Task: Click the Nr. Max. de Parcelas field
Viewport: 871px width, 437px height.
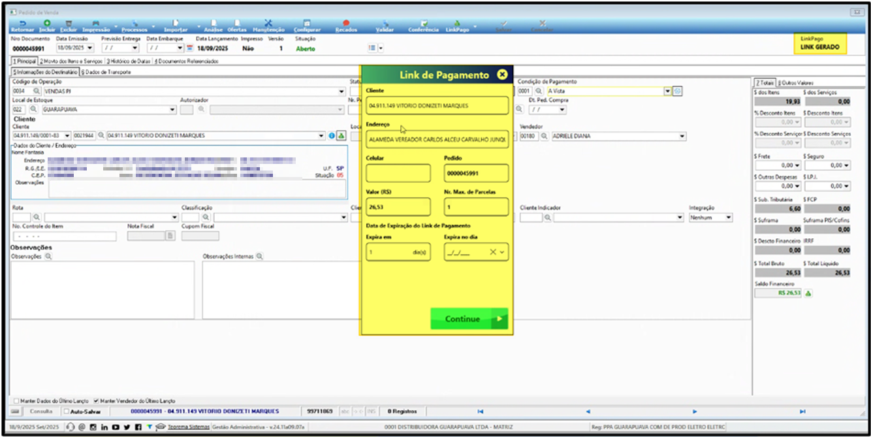Action: click(476, 207)
